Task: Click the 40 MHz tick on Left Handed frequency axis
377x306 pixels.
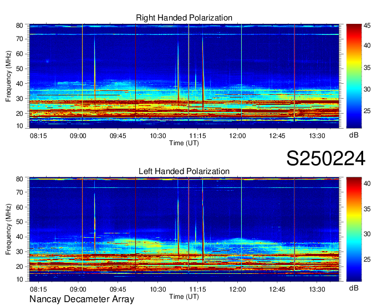Action: tap(19, 237)
